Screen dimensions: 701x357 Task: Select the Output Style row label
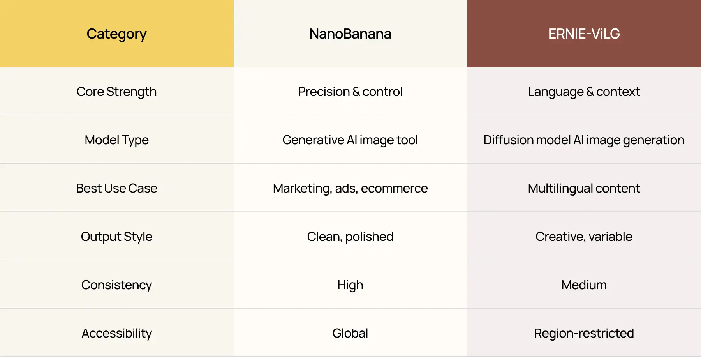pyautogui.click(x=116, y=237)
